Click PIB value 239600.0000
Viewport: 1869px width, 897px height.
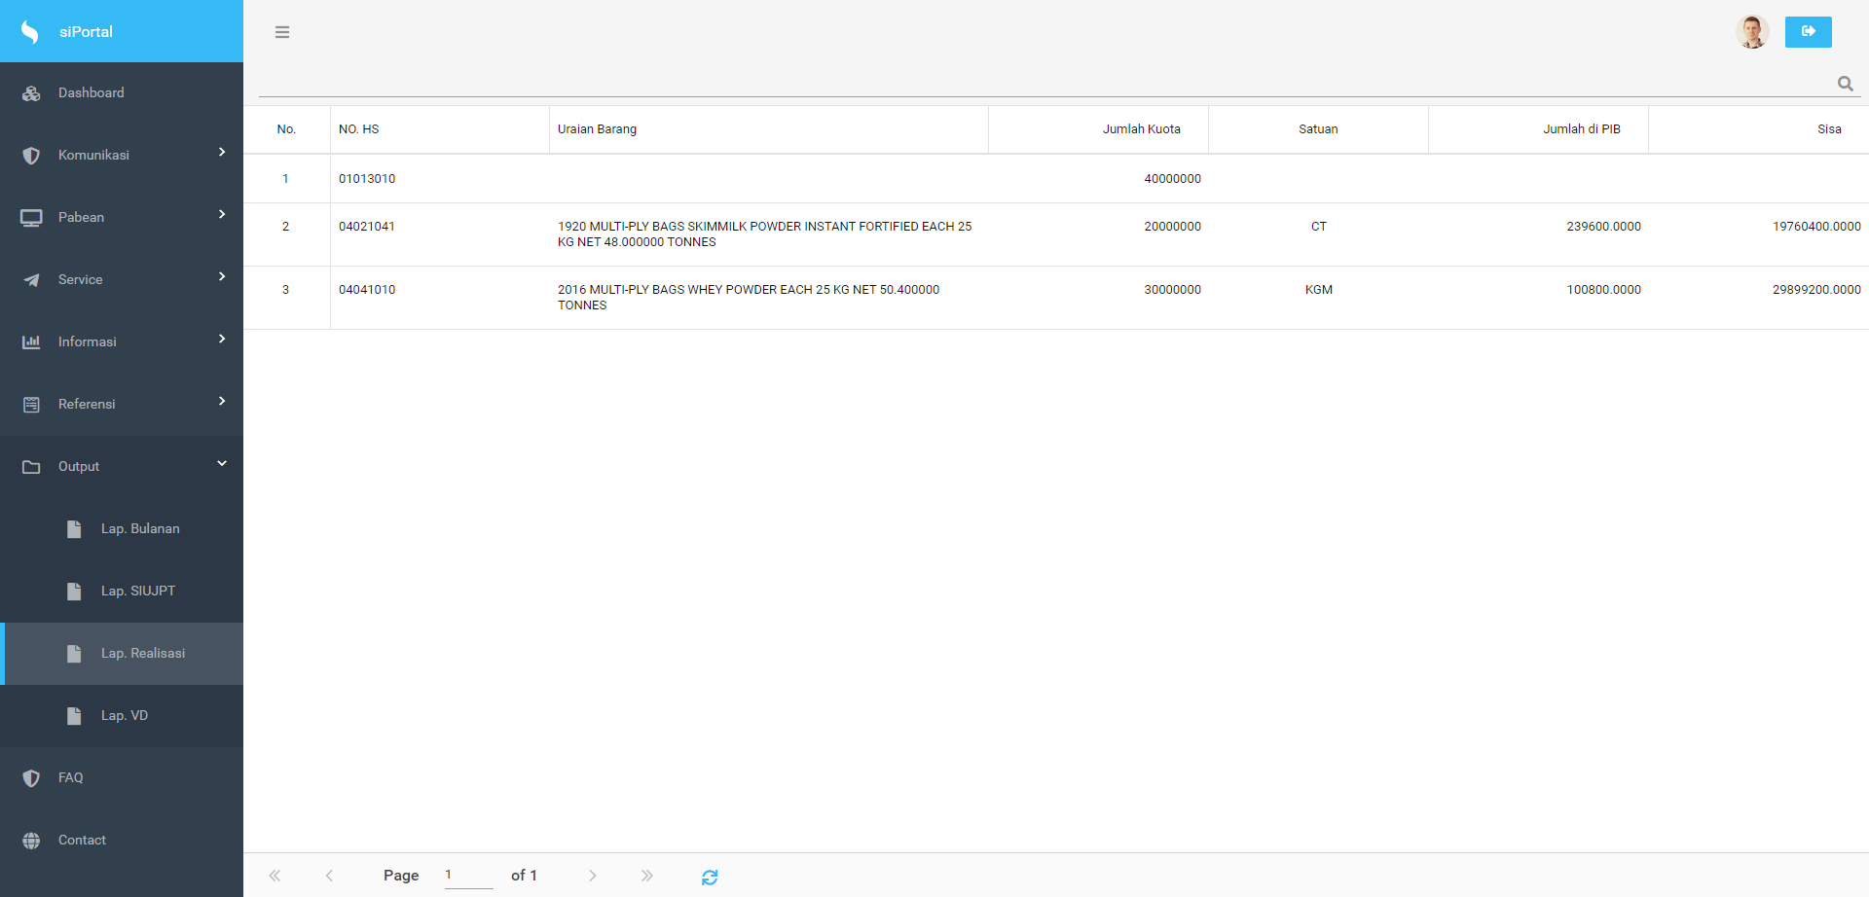coord(1603,227)
